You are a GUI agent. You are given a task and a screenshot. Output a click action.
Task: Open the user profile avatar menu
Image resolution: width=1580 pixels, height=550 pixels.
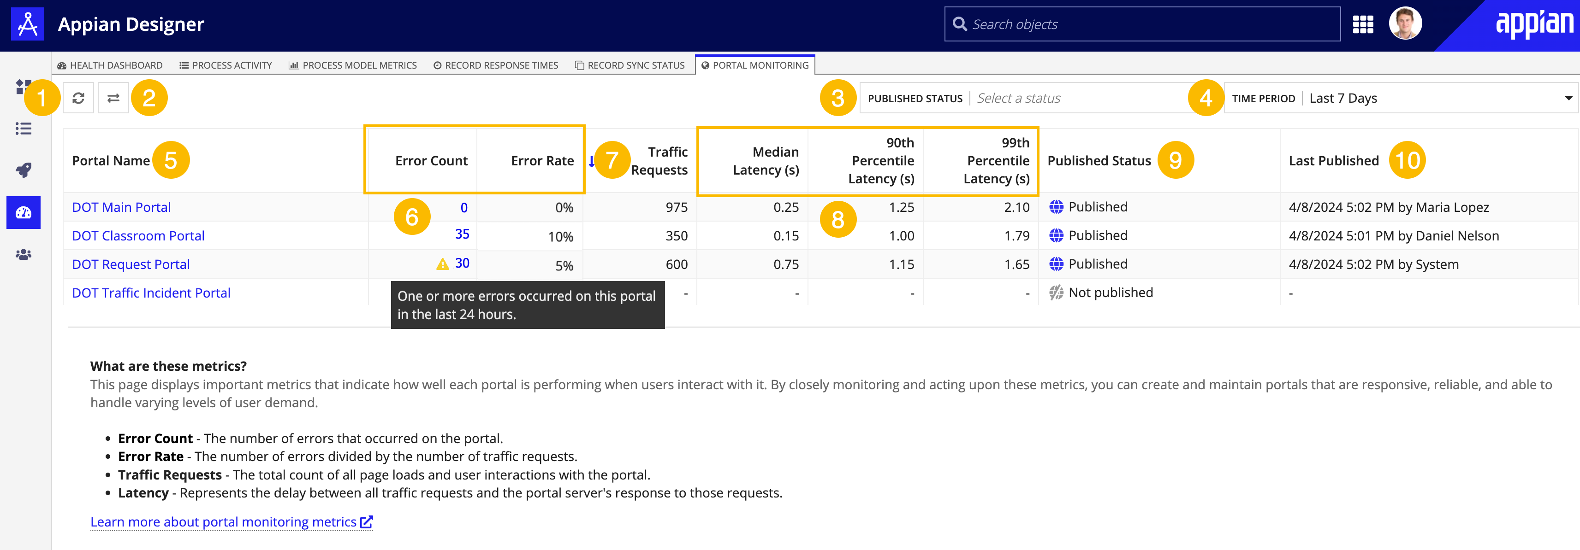pos(1405,24)
